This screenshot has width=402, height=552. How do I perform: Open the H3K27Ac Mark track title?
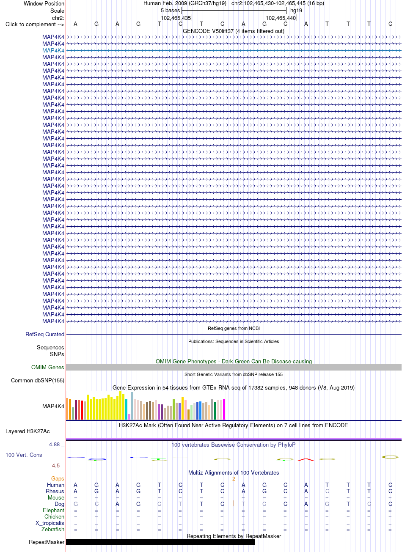tap(234, 425)
